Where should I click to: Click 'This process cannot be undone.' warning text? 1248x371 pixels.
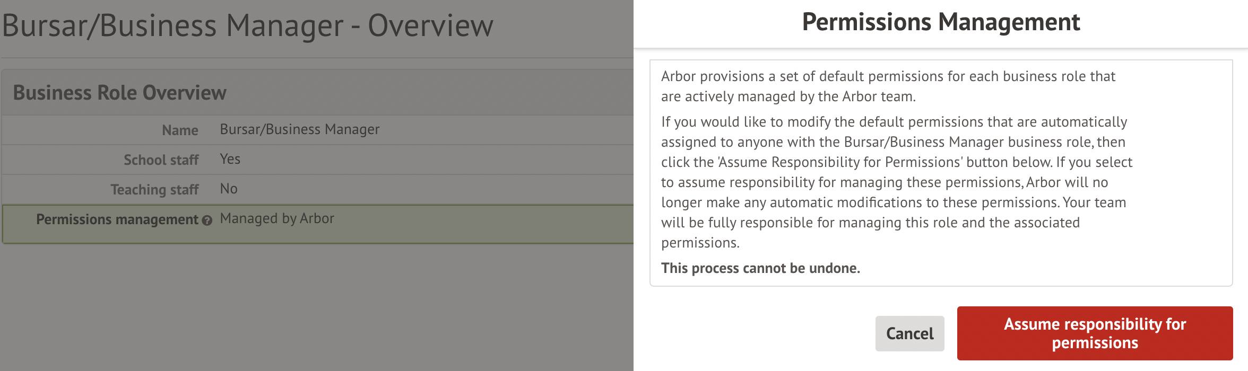(760, 268)
